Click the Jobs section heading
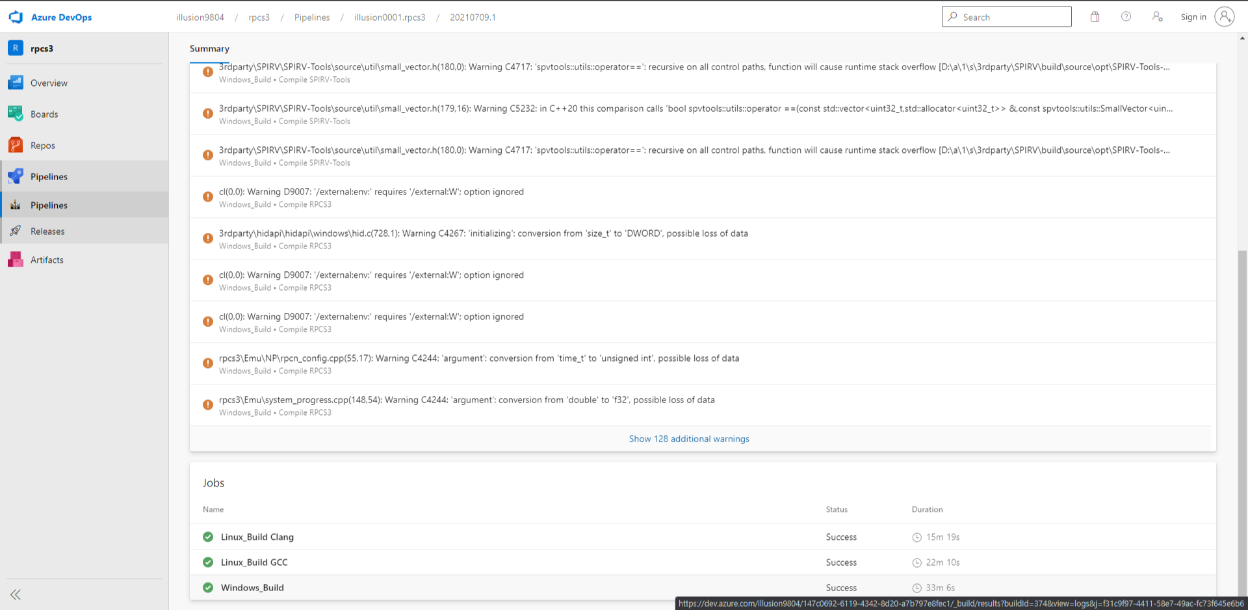The height and width of the screenshot is (610, 1248). (x=213, y=483)
